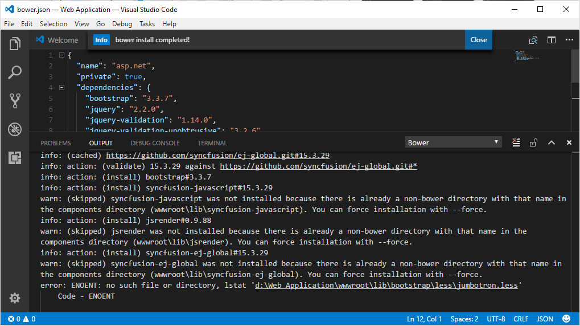Image resolution: width=580 pixels, height=326 pixels.
Task: Open the cached ej-global.git#15.3.29 link
Action: click(x=217, y=155)
